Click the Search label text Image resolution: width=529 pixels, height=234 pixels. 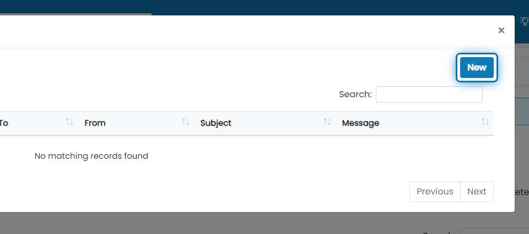[x=355, y=94]
